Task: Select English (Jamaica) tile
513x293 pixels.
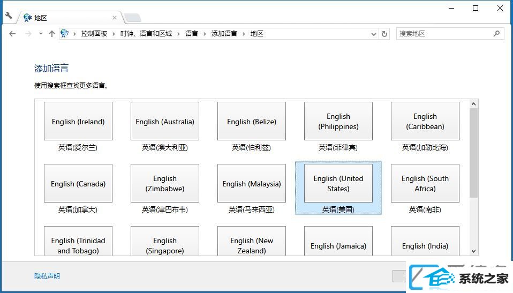Action: [x=338, y=241]
